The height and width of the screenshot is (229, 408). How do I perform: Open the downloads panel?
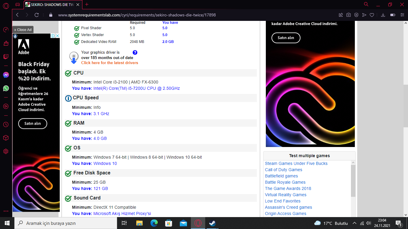point(383,15)
